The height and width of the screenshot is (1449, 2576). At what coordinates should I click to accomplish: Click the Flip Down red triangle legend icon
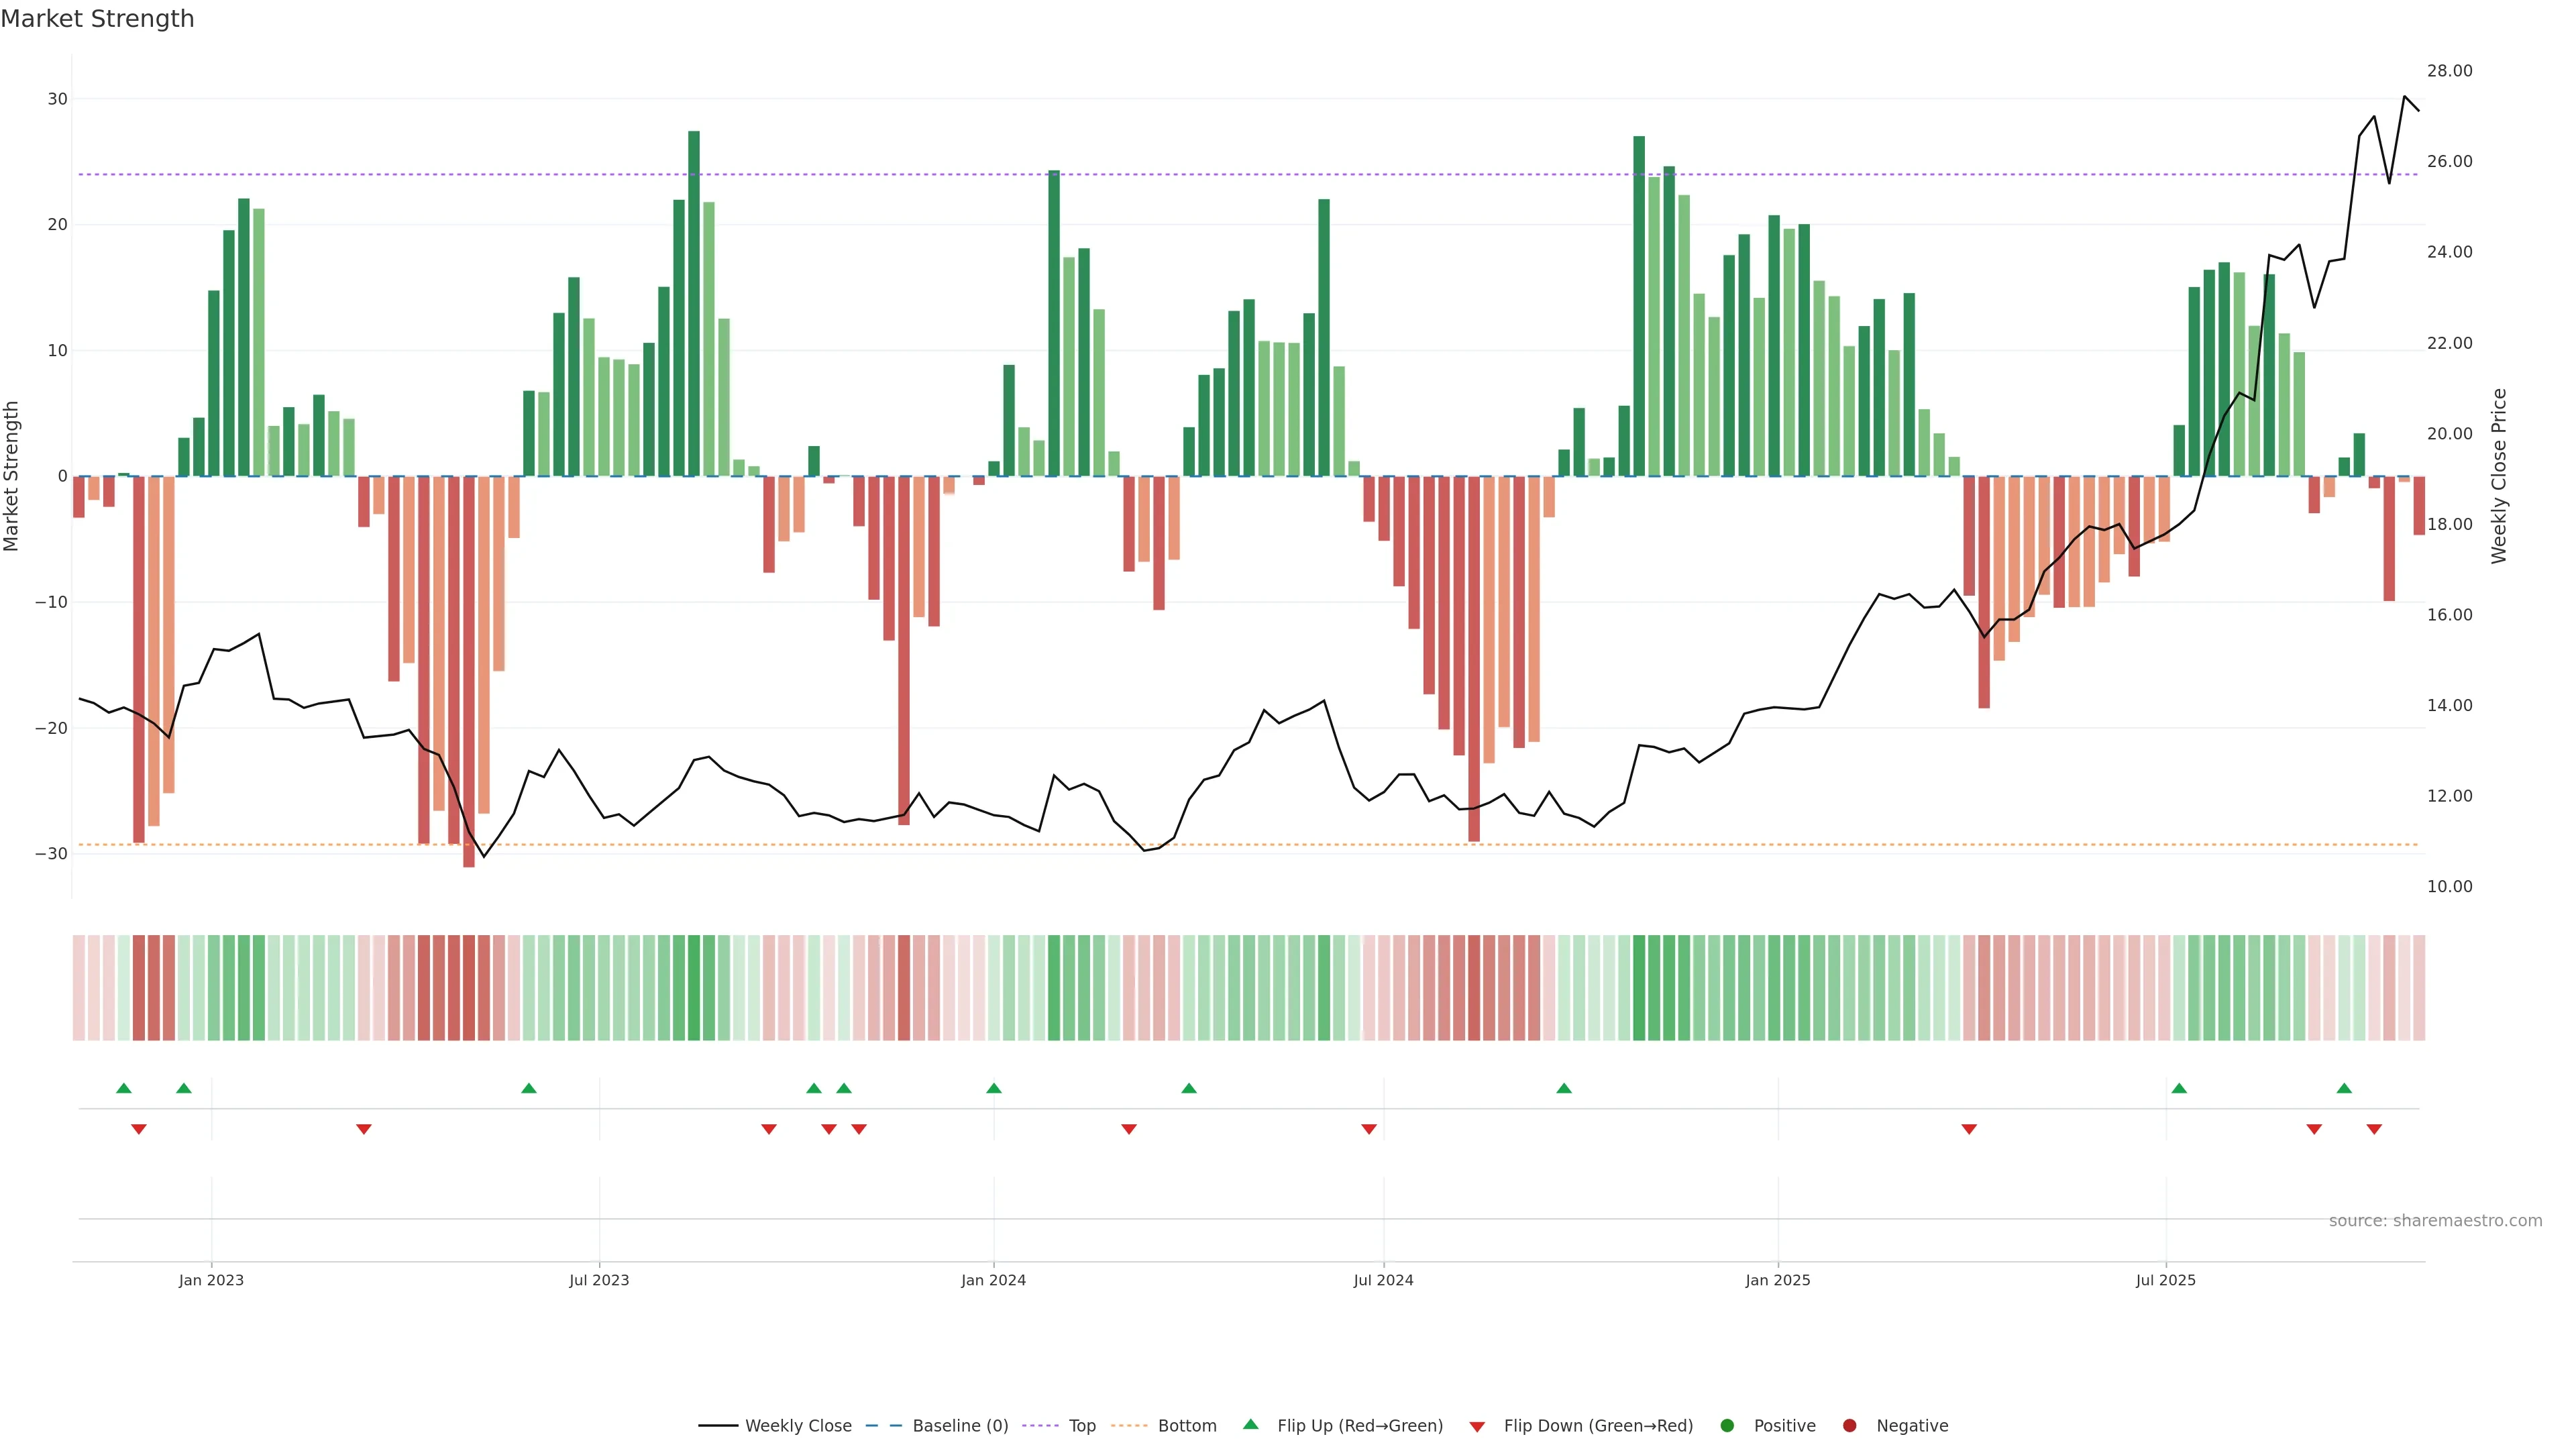tap(1477, 1426)
